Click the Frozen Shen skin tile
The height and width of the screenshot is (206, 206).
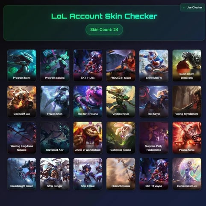[55, 102]
